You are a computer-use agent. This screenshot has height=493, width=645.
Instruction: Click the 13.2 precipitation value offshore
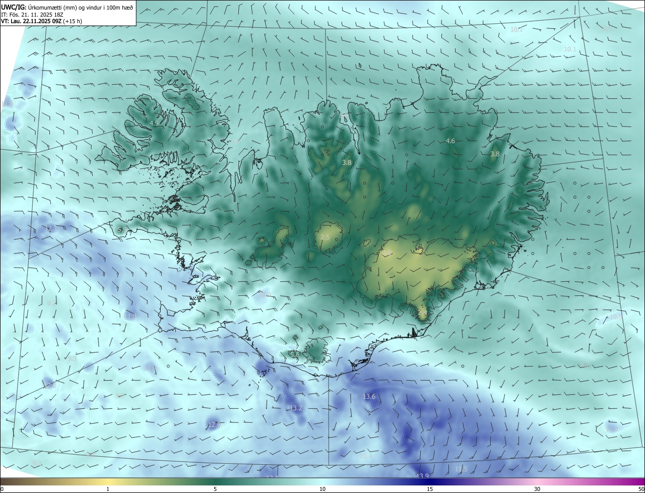296,408
